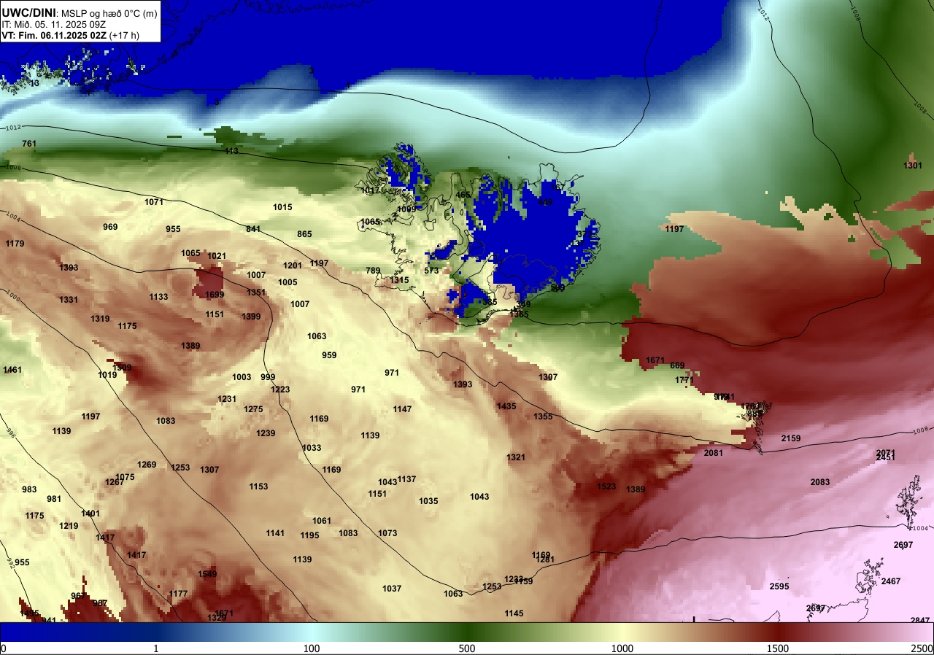Click the 1239 height value
The width and height of the screenshot is (934, 655).
[x=266, y=433]
